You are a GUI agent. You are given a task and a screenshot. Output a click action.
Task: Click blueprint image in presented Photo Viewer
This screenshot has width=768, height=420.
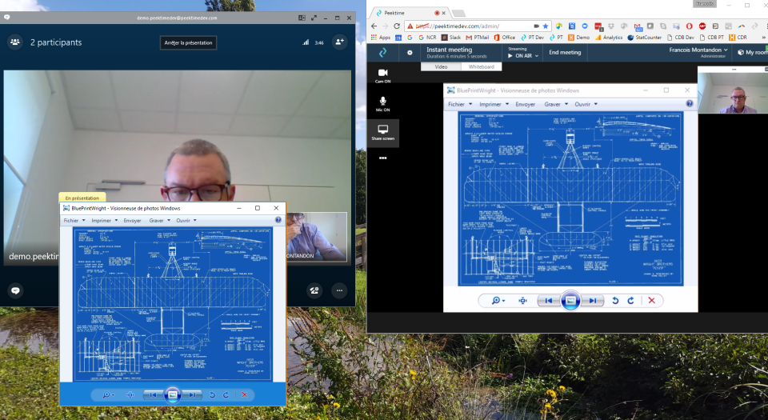click(x=173, y=305)
